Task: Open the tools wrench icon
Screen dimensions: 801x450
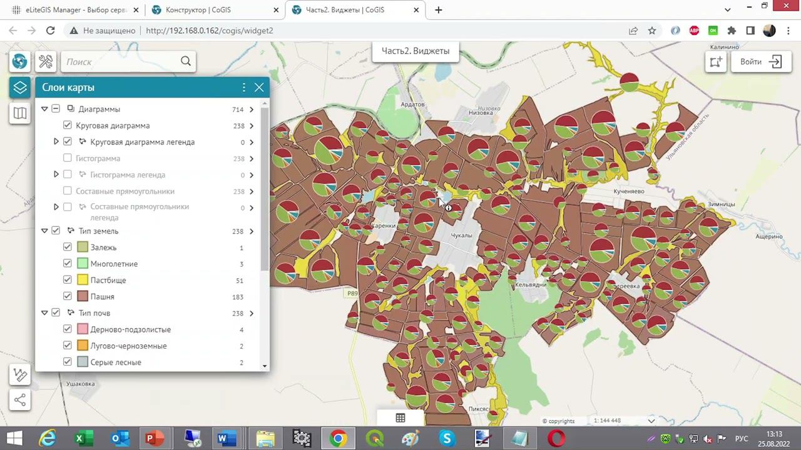Action: pyautogui.click(x=46, y=61)
